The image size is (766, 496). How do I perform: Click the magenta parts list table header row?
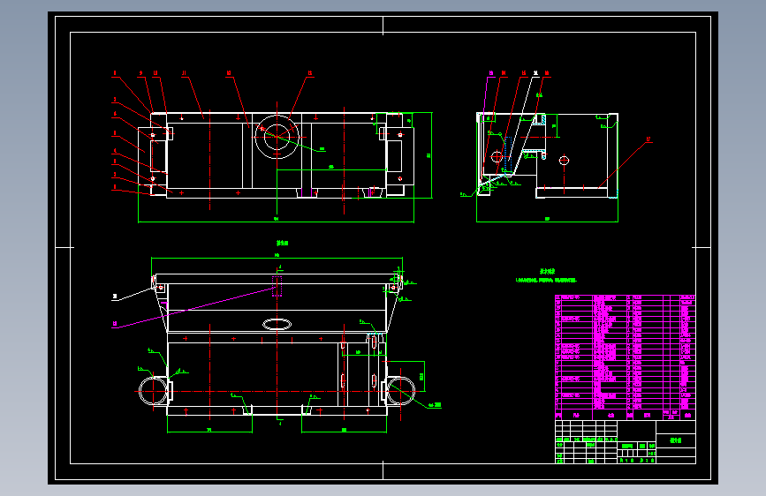click(626, 416)
